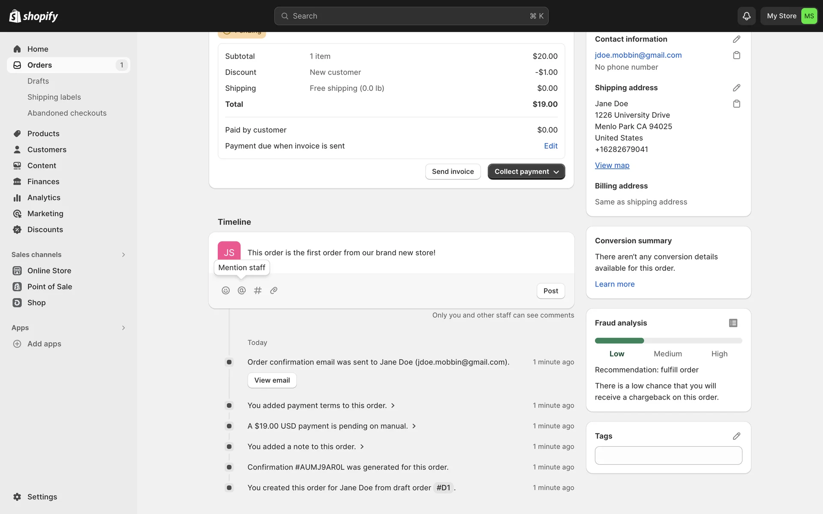Image resolution: width=823 pixels, height=514 pixels.
Task: Click the hashtag reference icon
Action: coord(258,290)
